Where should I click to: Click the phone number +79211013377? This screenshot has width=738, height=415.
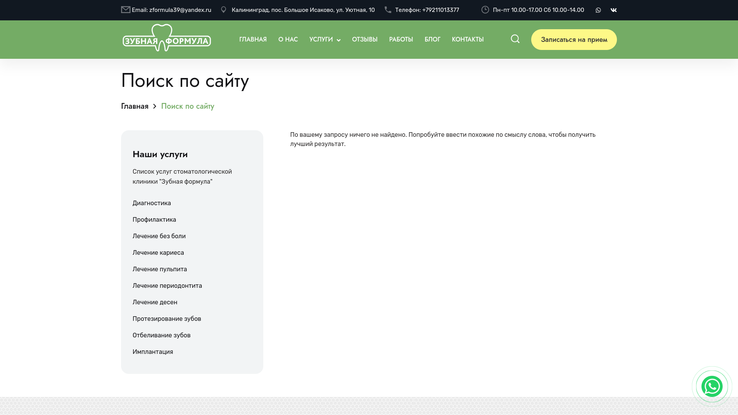(x=440, y=10)
